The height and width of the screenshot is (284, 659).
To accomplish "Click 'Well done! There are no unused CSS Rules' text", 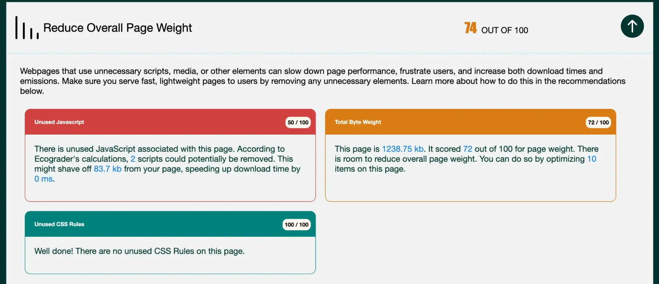I will (x=139, y=251).
